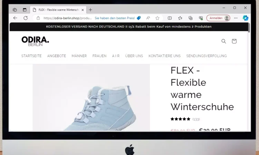Open the collections icon
The height and width of the screenshot is (155, 259).
click(190, 18)
